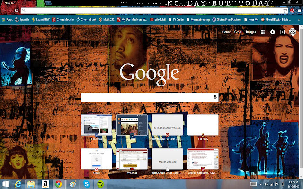
Task: Open the WiscMail bookmark
Action: point(158,20)
